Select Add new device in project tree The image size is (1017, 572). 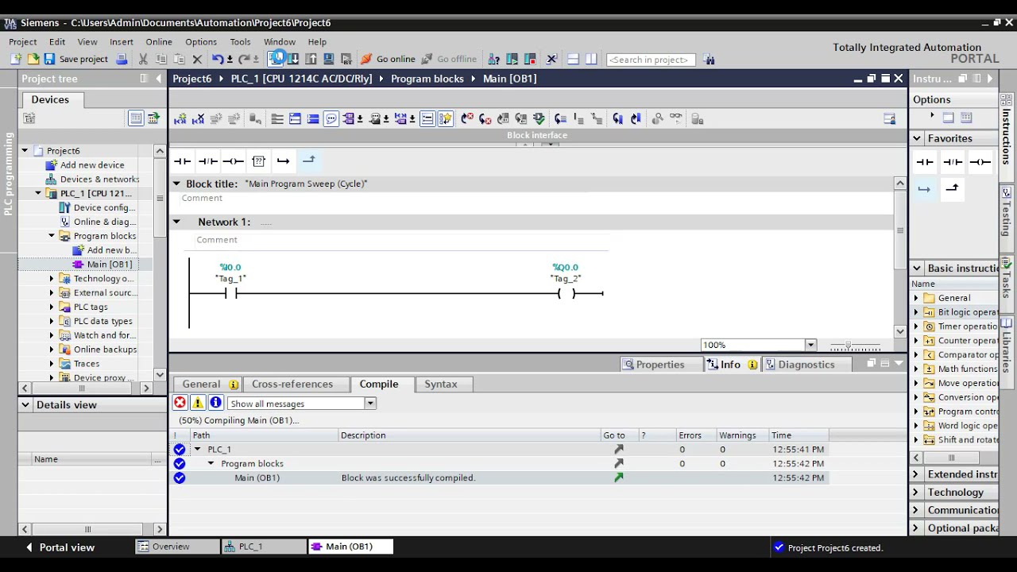pos(85,165)
